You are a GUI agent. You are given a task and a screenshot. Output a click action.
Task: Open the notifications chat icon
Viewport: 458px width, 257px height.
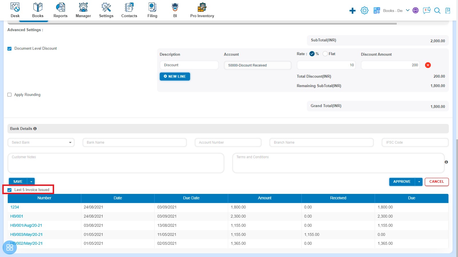pos(427,11)
